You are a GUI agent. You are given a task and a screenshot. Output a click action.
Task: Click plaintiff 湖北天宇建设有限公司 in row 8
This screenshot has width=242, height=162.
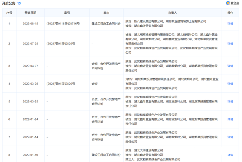tap(149, 150)
